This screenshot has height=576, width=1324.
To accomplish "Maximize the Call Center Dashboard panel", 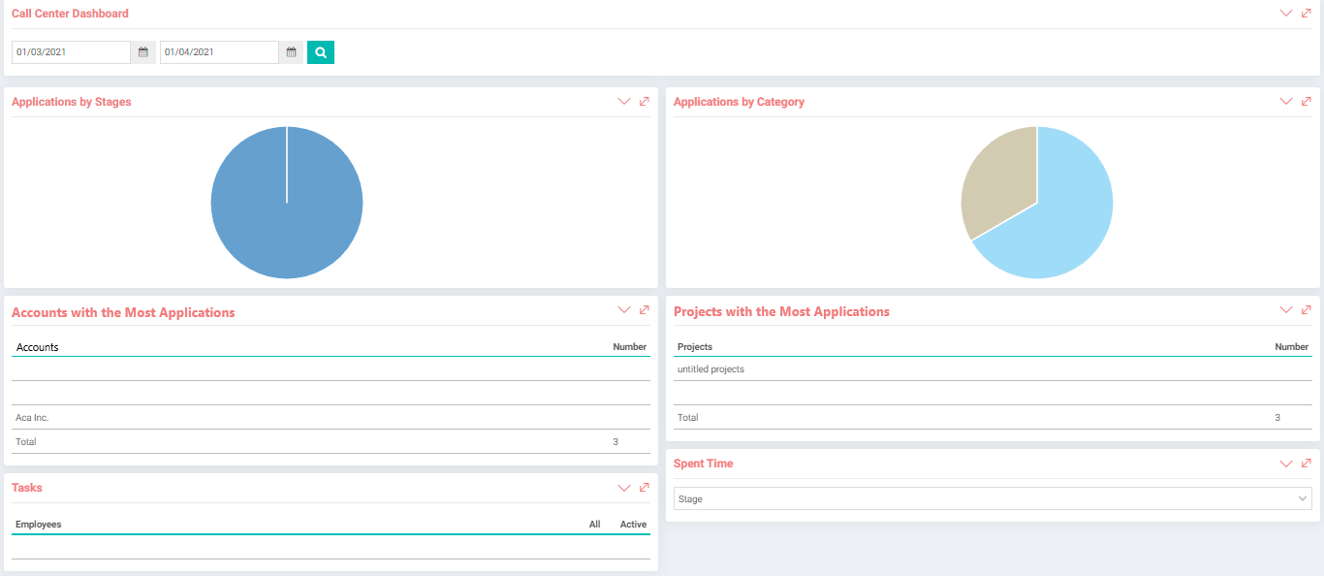I will pos(1307,14).
